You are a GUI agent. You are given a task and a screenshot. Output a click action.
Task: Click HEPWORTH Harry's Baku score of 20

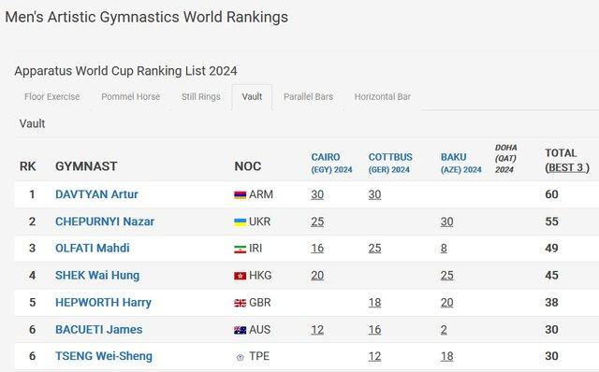tap(447, 303)
